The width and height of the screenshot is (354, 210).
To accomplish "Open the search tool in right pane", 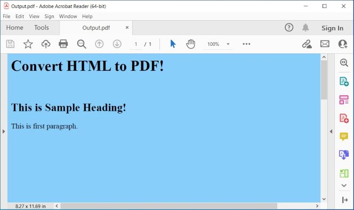I will [x=344, y=62].
